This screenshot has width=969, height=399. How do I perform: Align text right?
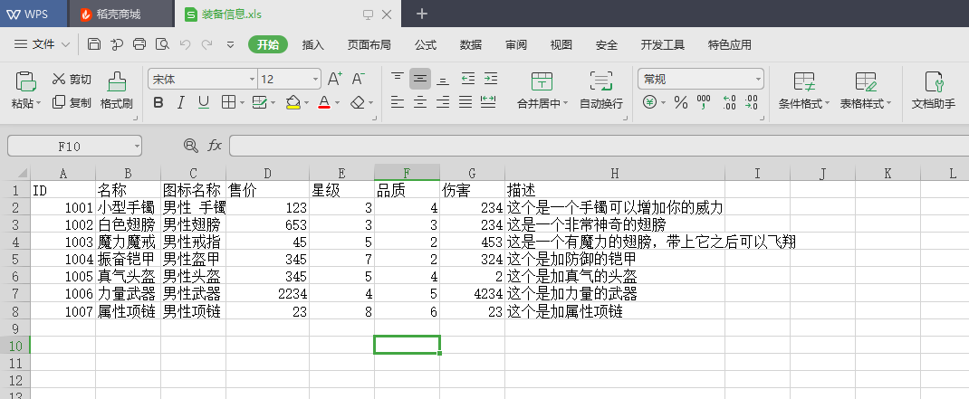tap(443, 102)
